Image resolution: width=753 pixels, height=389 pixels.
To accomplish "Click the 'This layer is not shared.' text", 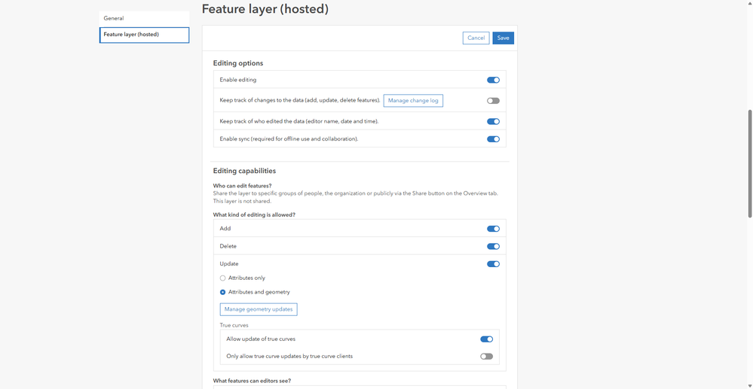I will (x=242, y=202).
